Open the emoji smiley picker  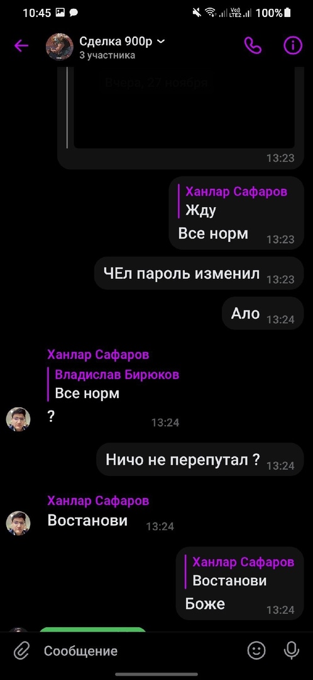tap(256, 650)
